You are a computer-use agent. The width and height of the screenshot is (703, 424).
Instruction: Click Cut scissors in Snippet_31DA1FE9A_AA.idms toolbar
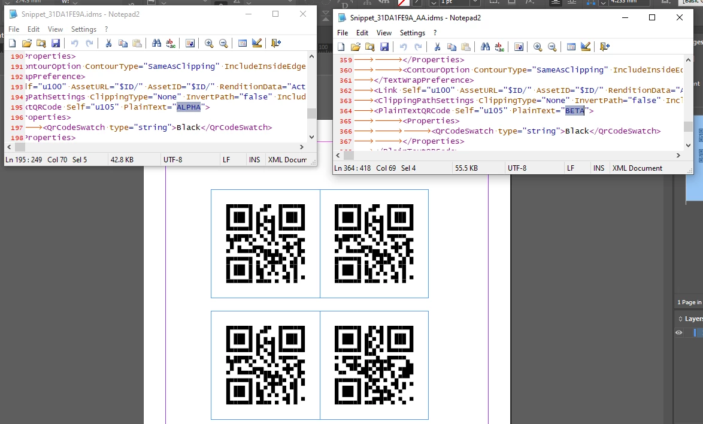(x=437, y=47)
